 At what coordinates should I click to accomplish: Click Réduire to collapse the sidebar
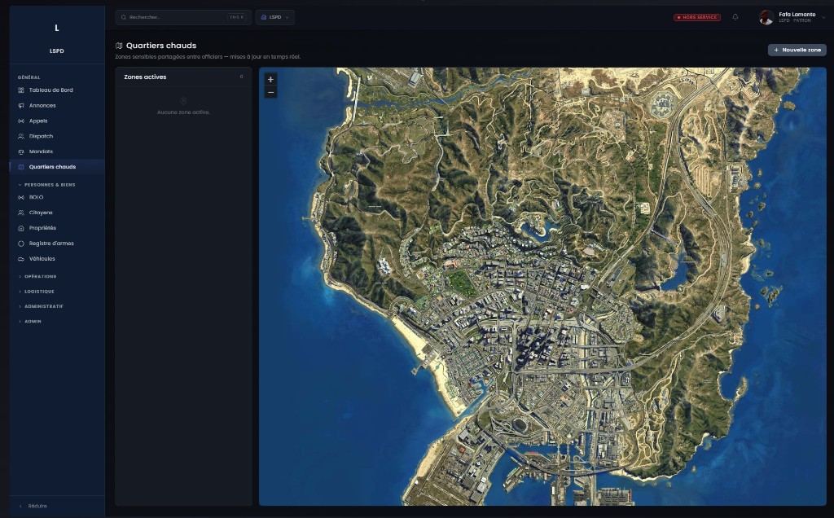point(33,506)
